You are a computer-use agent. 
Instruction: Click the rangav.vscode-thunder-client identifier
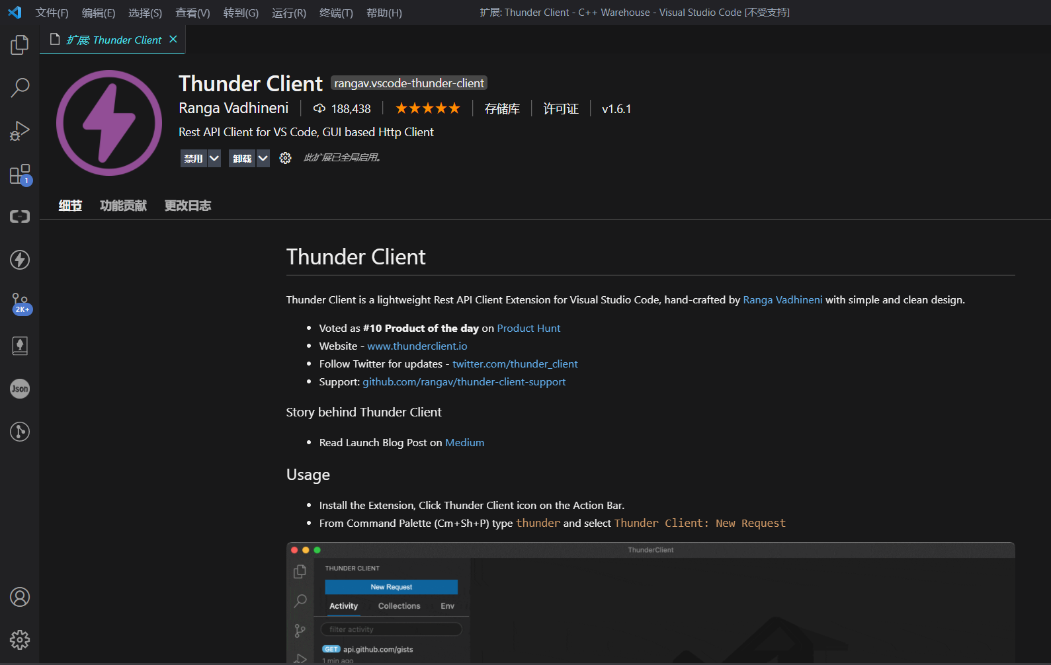click(x=409, y=83)
